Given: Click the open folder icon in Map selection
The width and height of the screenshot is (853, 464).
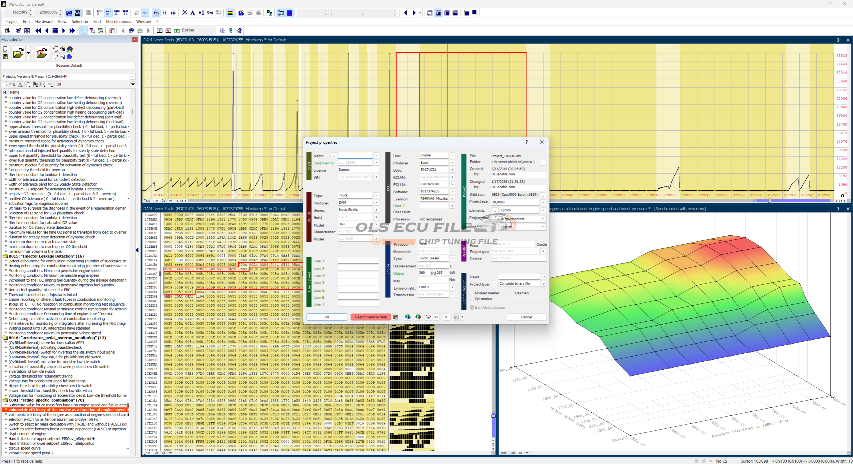Looking at the screenshot, I should [18, 53].
